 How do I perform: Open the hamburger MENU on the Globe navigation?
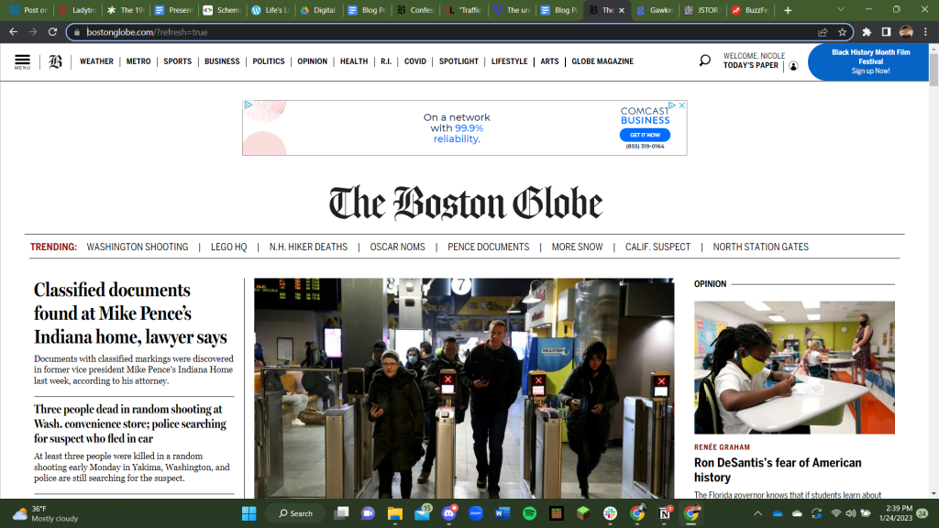(22, 61)
